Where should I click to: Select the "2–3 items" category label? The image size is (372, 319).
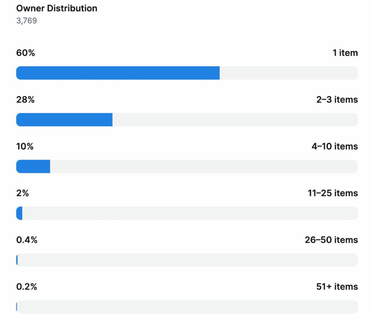[x=337, y=100]
